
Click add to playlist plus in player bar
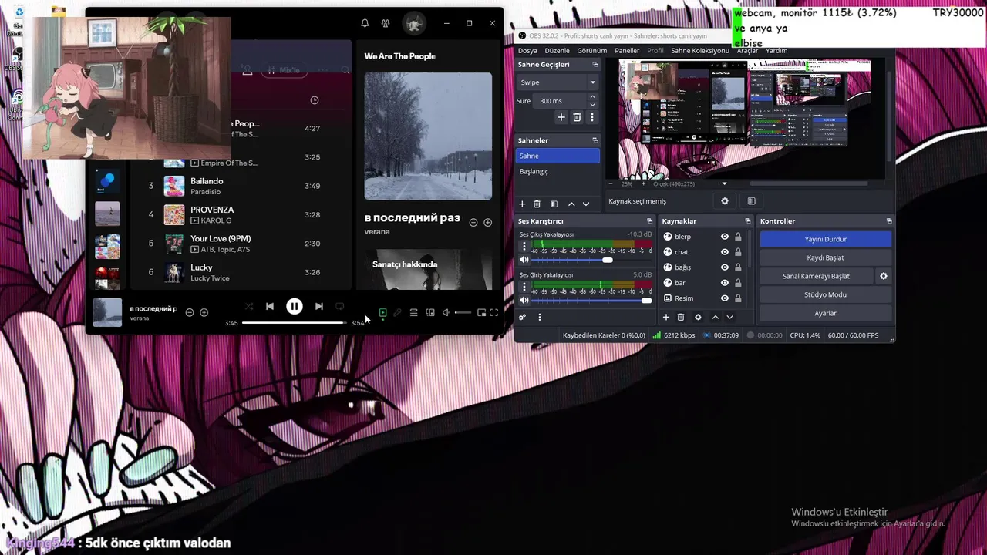click(204, 312)
